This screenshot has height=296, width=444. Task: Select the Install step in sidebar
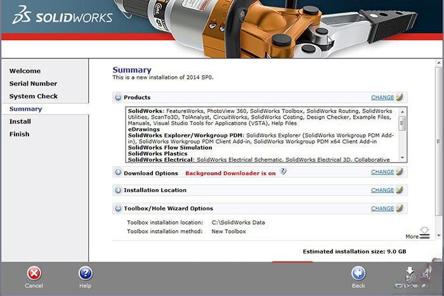point(20,121)
